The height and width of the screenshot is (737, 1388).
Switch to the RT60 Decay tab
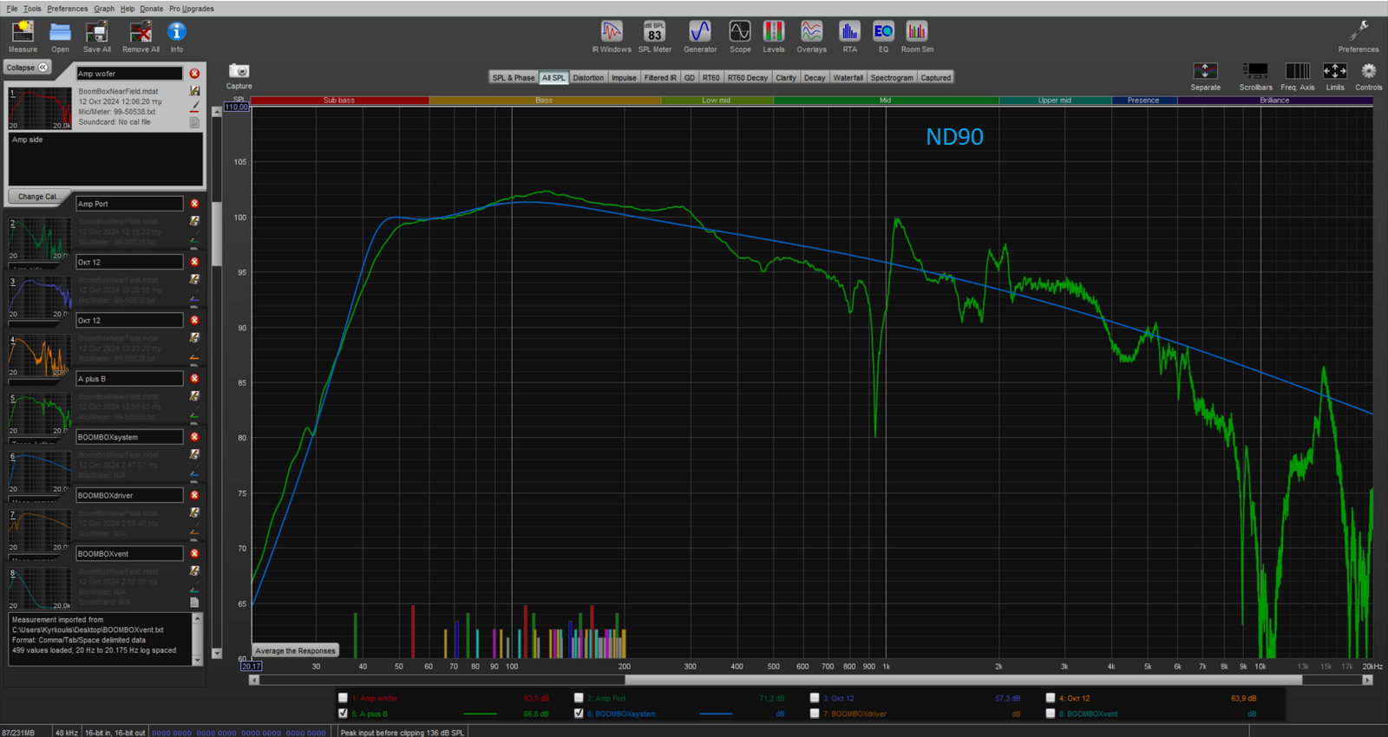tap(748, 78)
